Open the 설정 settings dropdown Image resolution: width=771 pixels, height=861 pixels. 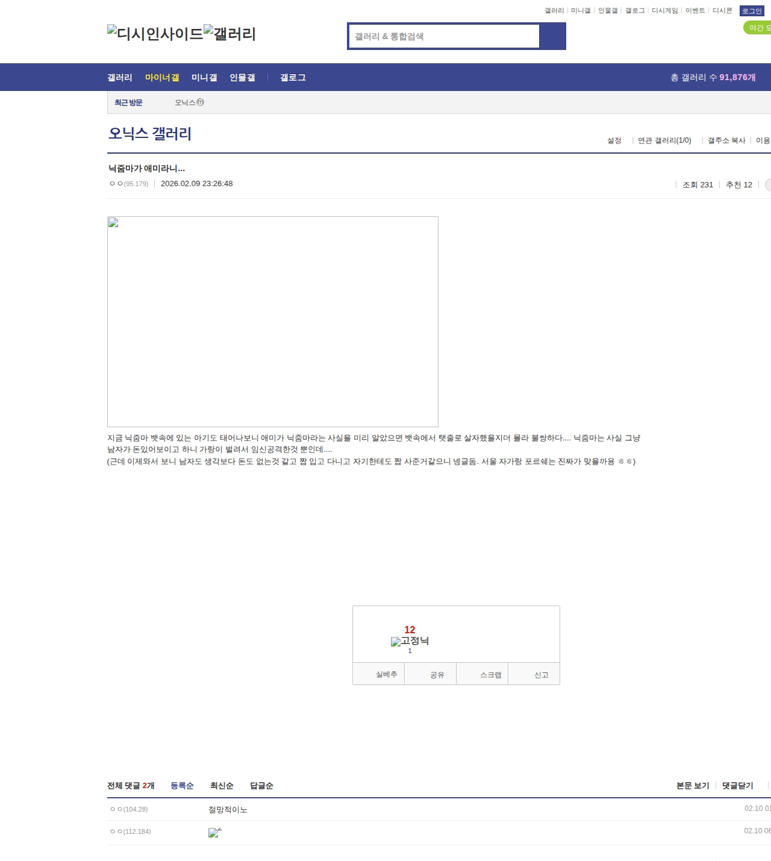614,140
